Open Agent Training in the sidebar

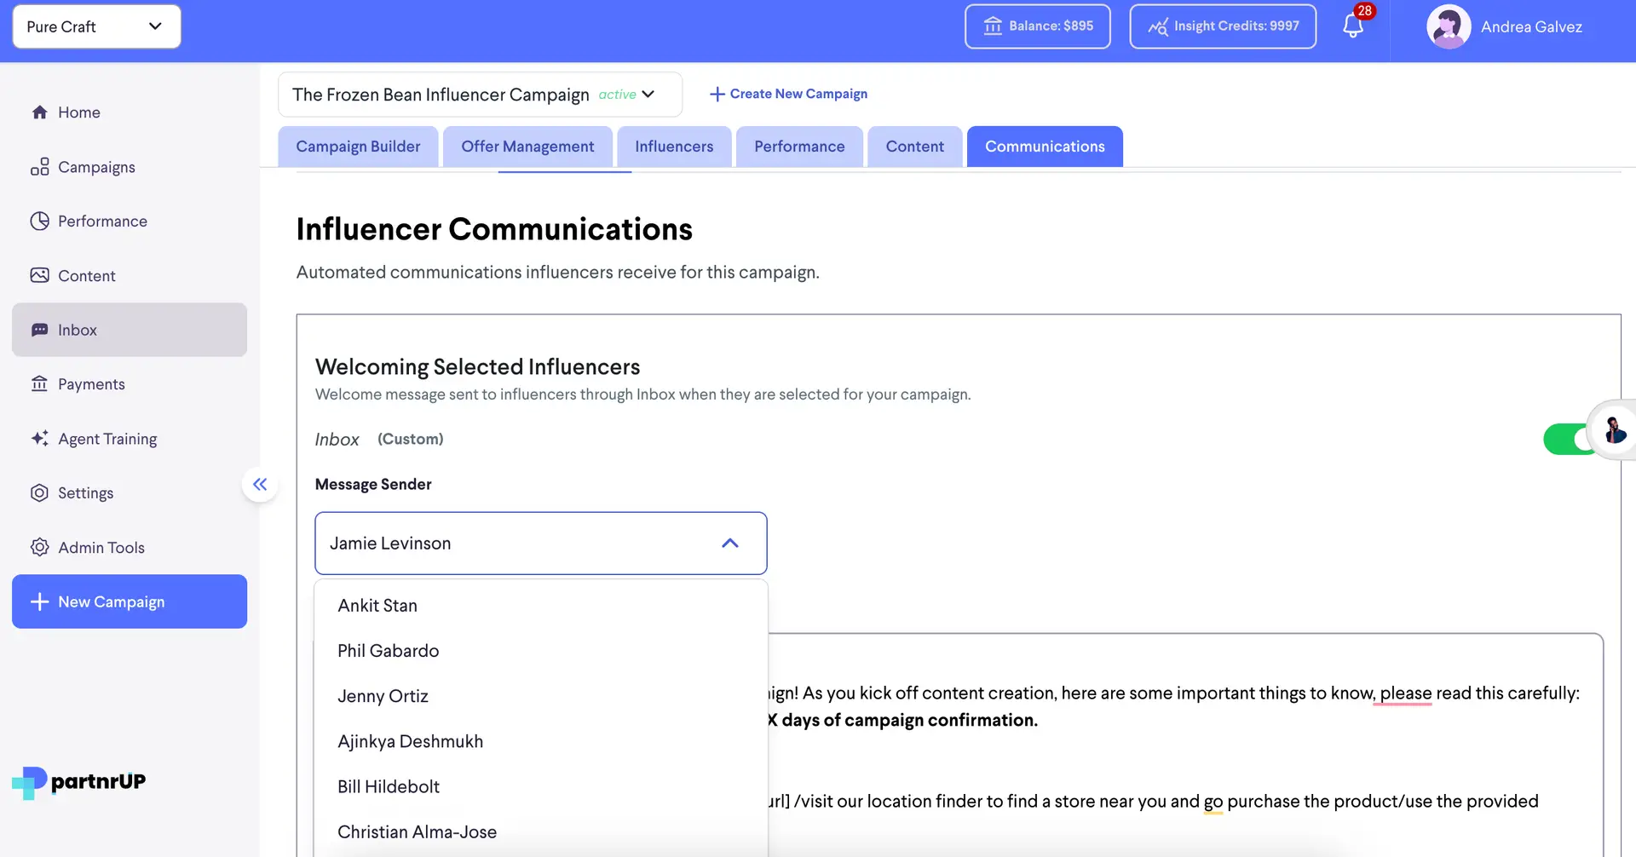130,439
